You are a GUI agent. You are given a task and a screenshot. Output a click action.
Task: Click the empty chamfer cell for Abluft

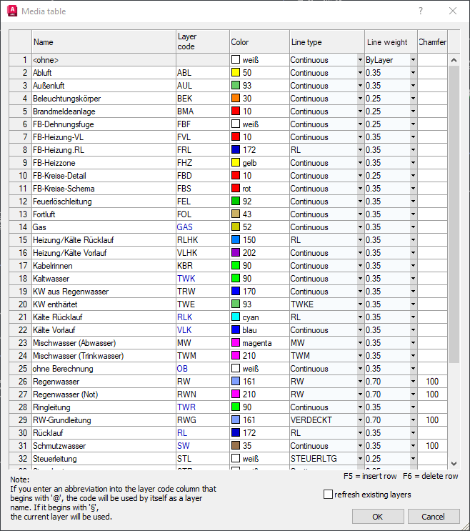(432, 73)
